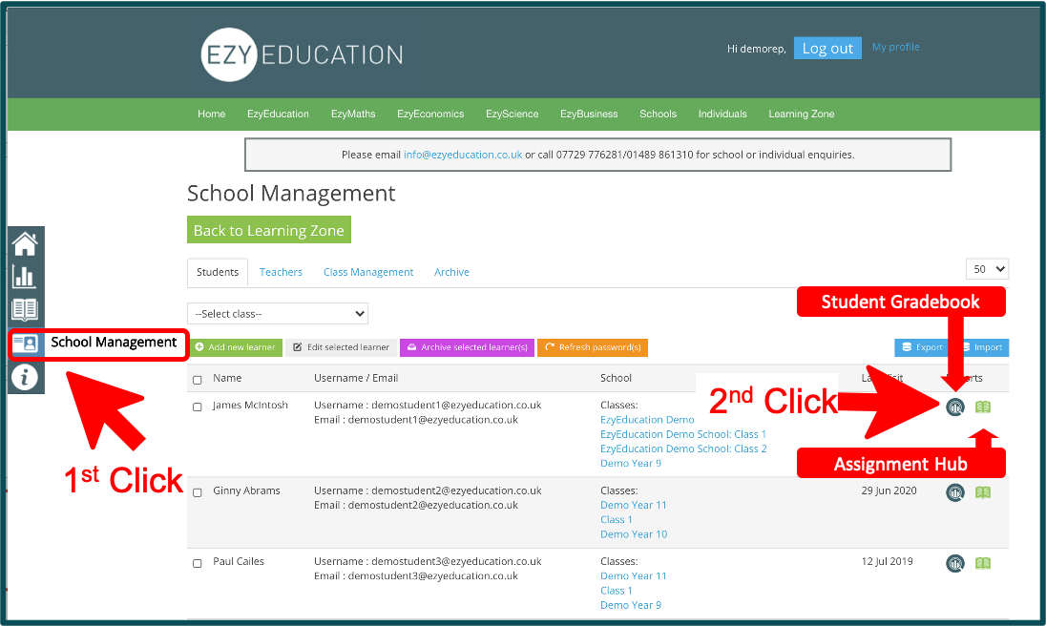Screen dimensions: 1046x626
Task: Open Ginny Abrams' Class 1 link
Action: pos(617,520)
